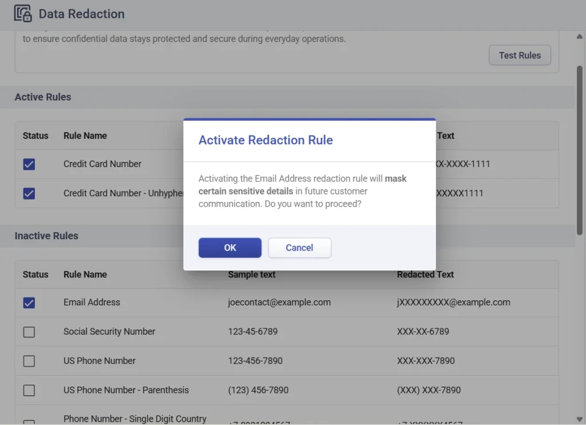Click the Active Rules section header

(43, 97)
